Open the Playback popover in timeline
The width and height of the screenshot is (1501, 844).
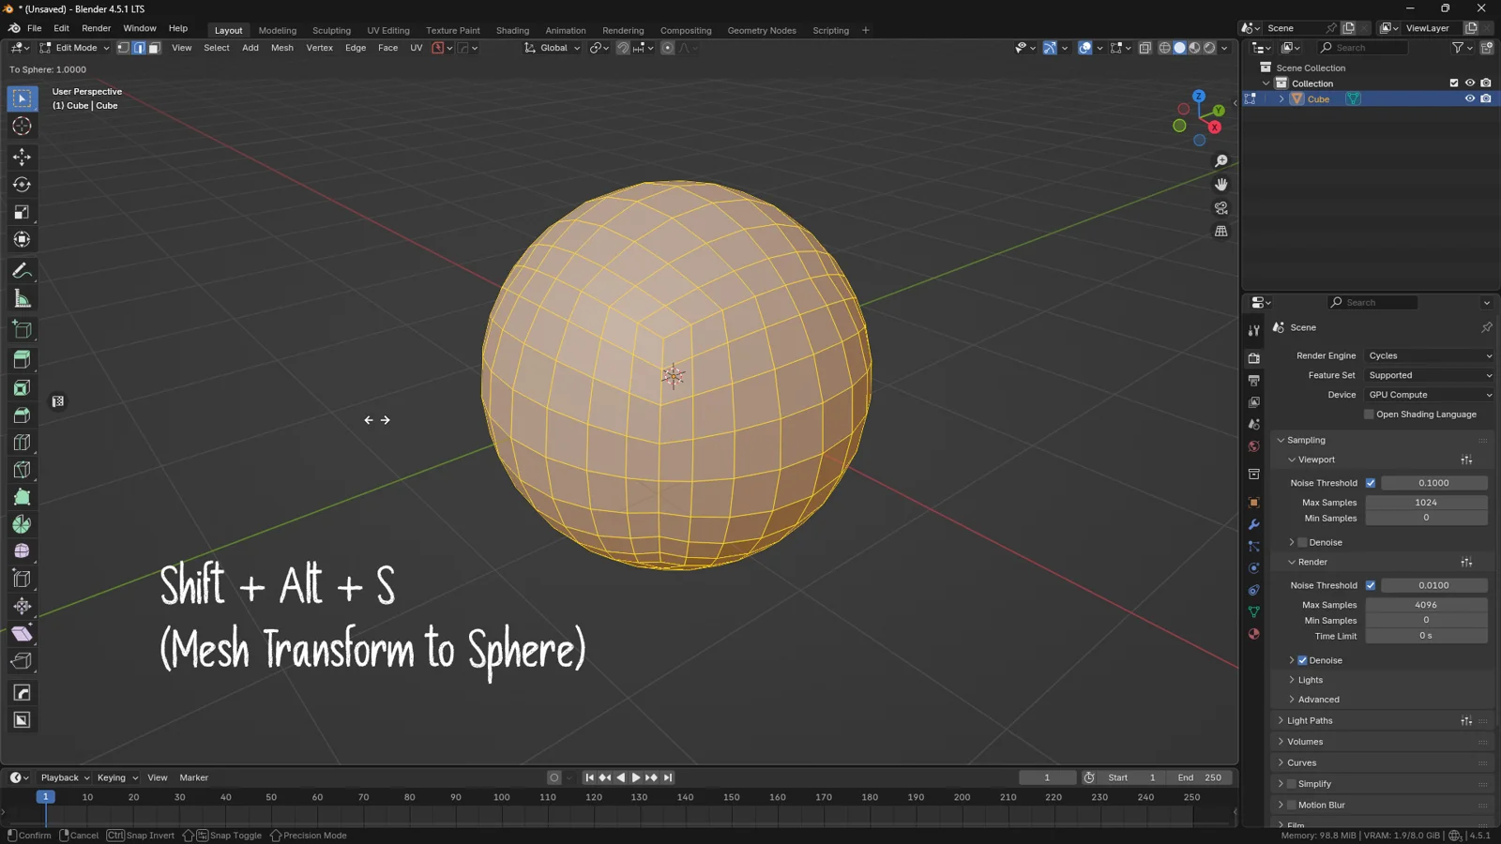pos(65,777)
